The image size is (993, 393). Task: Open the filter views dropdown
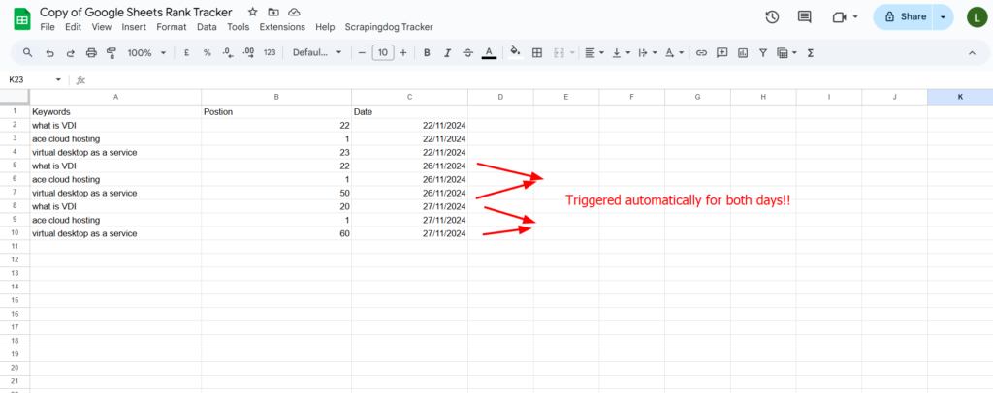786,53
